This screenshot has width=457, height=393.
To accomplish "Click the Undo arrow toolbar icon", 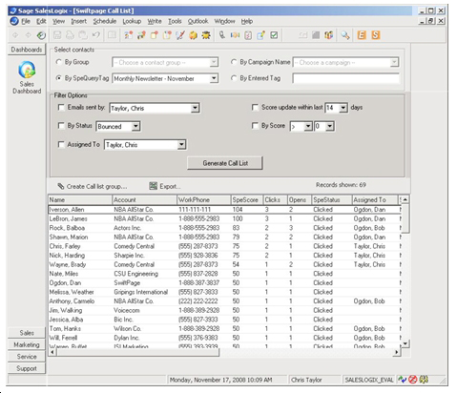I will tap(96, 35).
